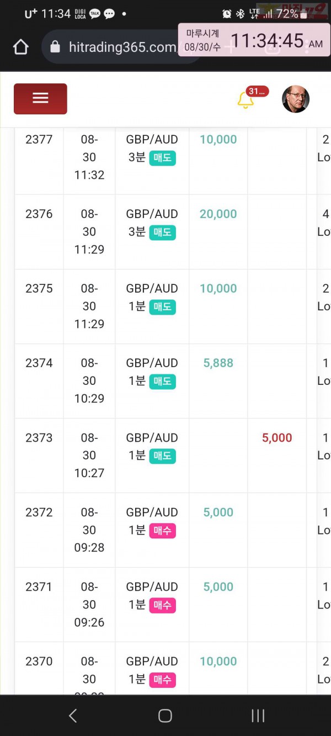This screenshot has height=736, width=331.
Task: Open the floating 마루시계 clock widget
Action: (x=254, y=40)
